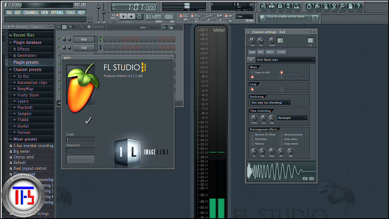Toggle the Clap channel mute green LED
This screenshot has width=389, height=219.
(59, 47)
